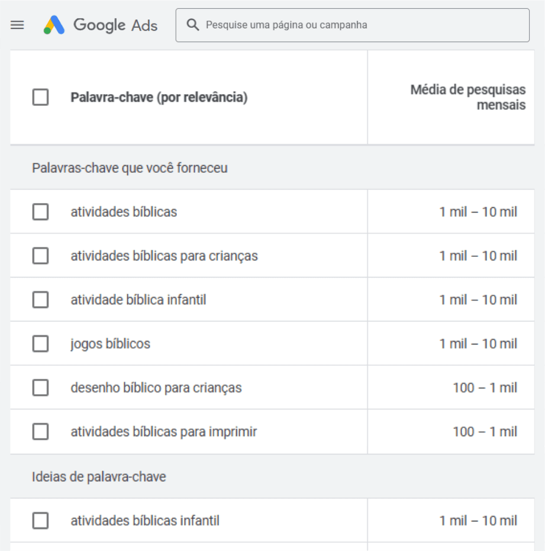Click the 'atividades bíblicas para imprimir' keyword text

[x=163, y=432]
